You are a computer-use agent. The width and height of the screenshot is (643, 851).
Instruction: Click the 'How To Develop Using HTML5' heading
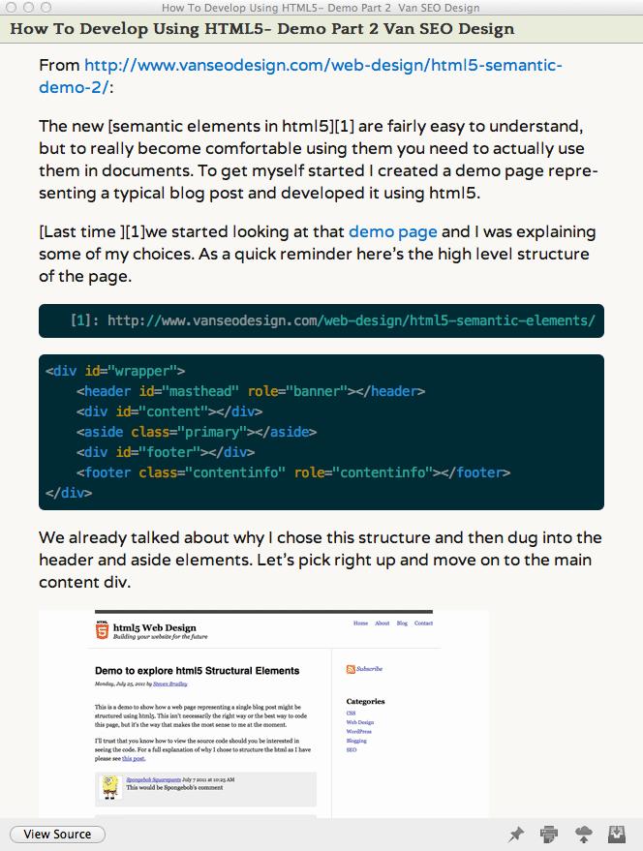[x=261, y=28]
